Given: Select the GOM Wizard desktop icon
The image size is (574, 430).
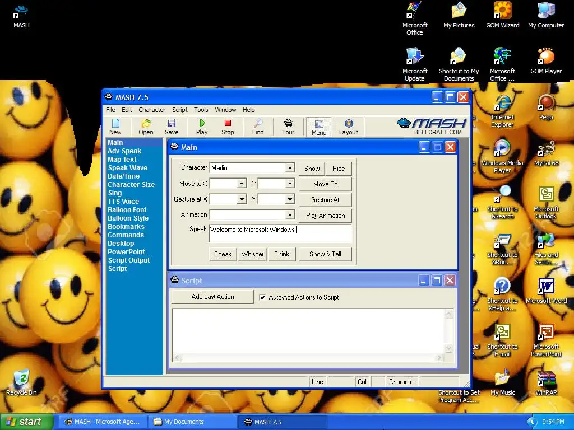Looking at the screenshot, I should point(503,16).
